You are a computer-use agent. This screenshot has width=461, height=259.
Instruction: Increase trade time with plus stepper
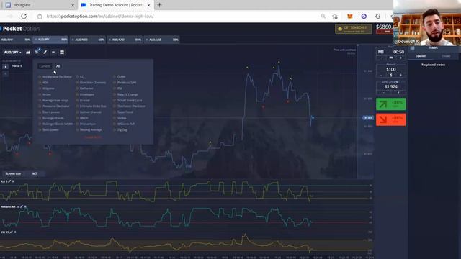[400, 58]
